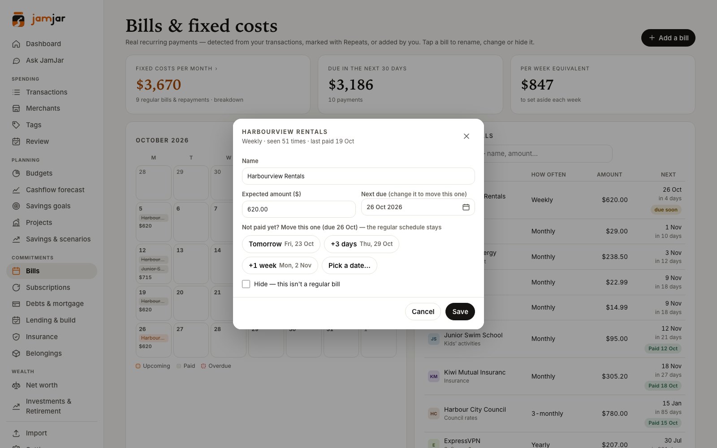This screenshot has height=448, width=717.
Task: Click Budgets pie chart icon
Action: click(16, 173)
